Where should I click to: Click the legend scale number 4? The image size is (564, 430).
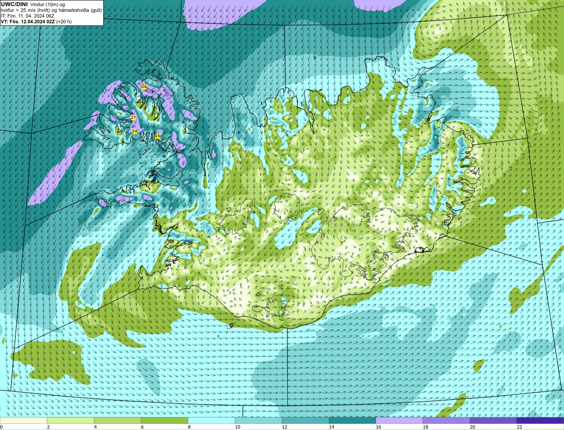(95, 427)
